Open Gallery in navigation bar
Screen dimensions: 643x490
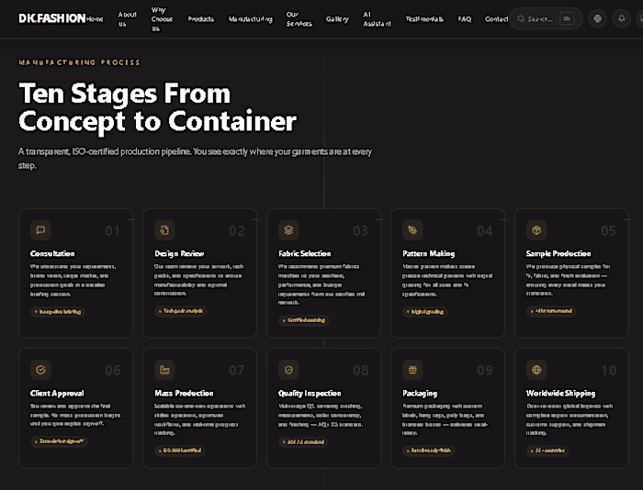pyautogui.click(x=337, y=19)
